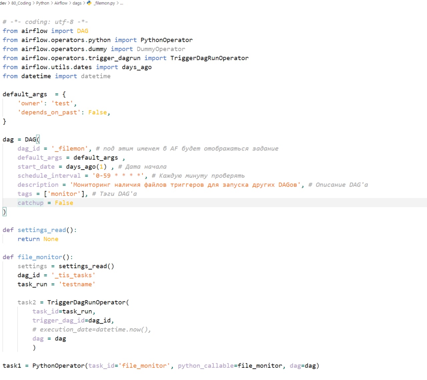Click the start_date parameter name

click(36, 166)
